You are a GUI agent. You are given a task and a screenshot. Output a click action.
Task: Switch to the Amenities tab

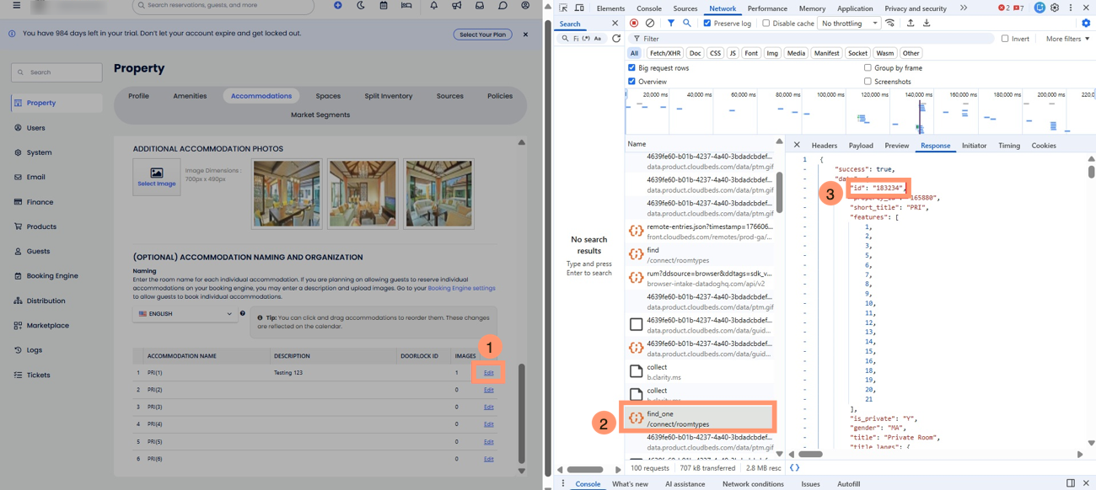click(x=190, y=96)
